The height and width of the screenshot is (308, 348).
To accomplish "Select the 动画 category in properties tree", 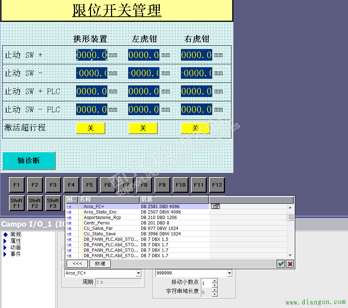I will [x=16, y=248].
